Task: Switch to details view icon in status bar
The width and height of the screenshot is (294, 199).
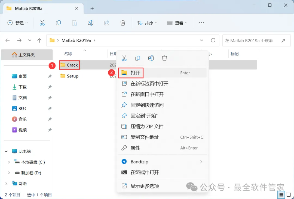Action: point(281,195)
